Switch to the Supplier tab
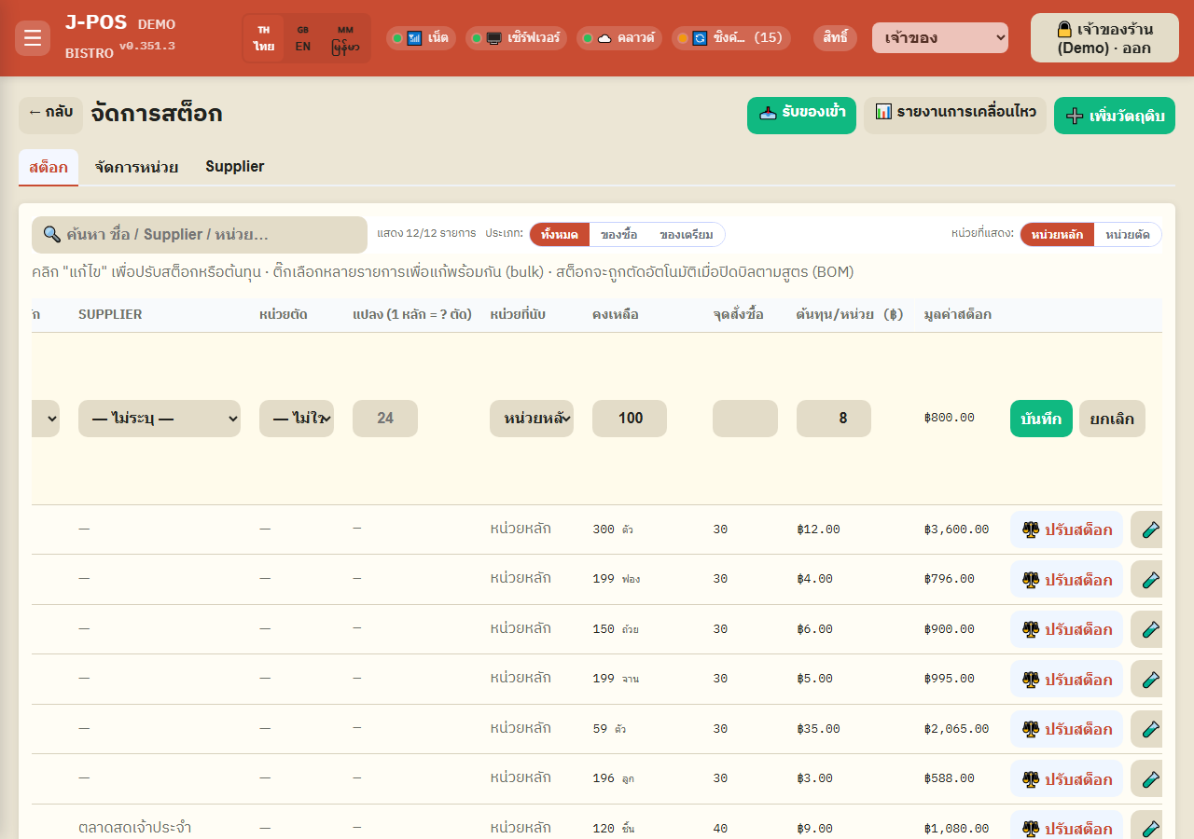1194x839 pixels. coord(235,167)
